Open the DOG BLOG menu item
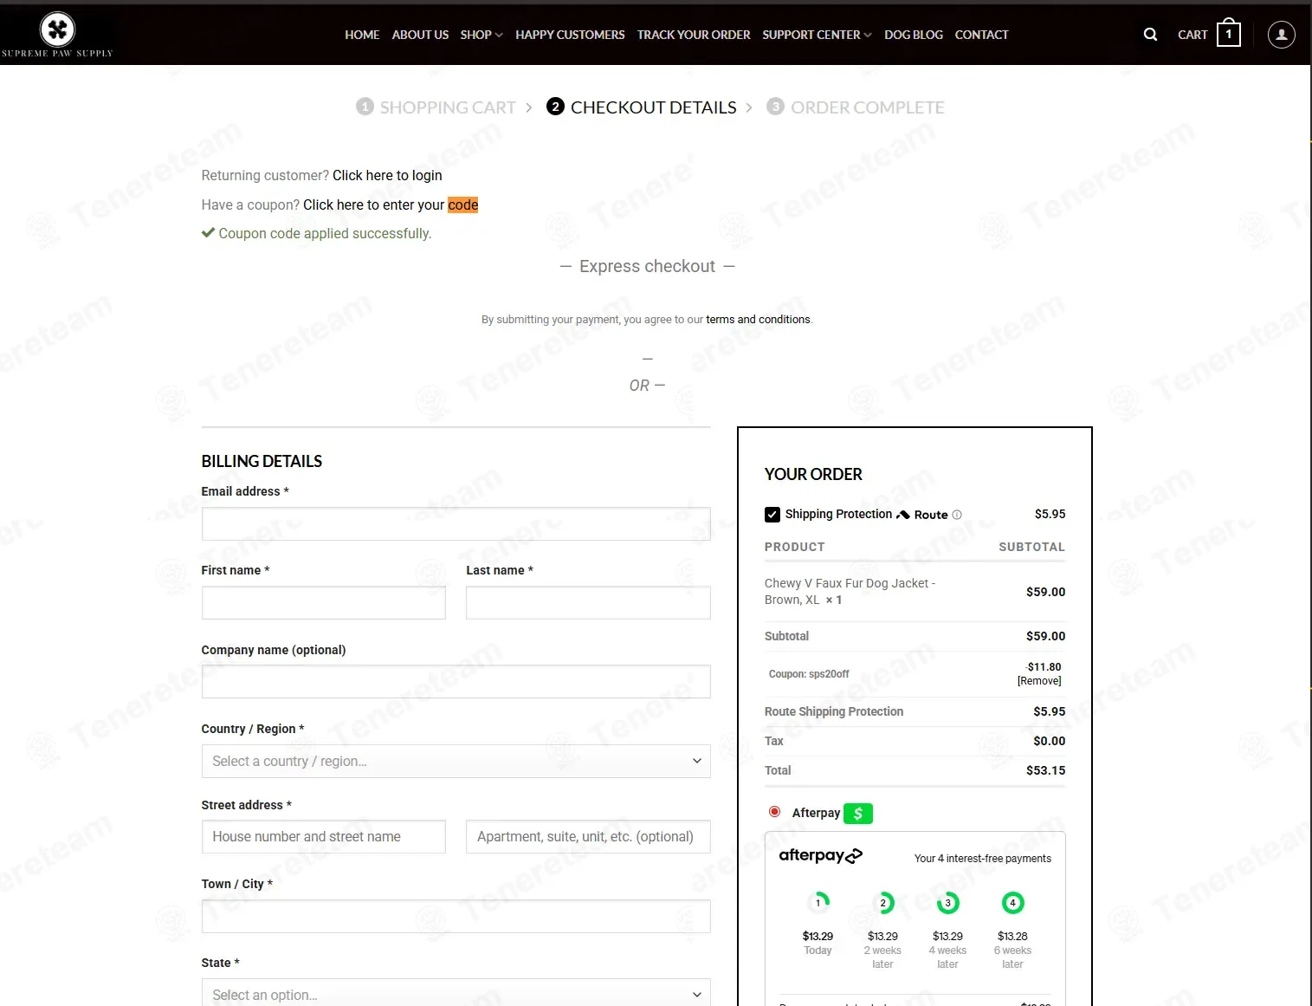 [913, 35]
